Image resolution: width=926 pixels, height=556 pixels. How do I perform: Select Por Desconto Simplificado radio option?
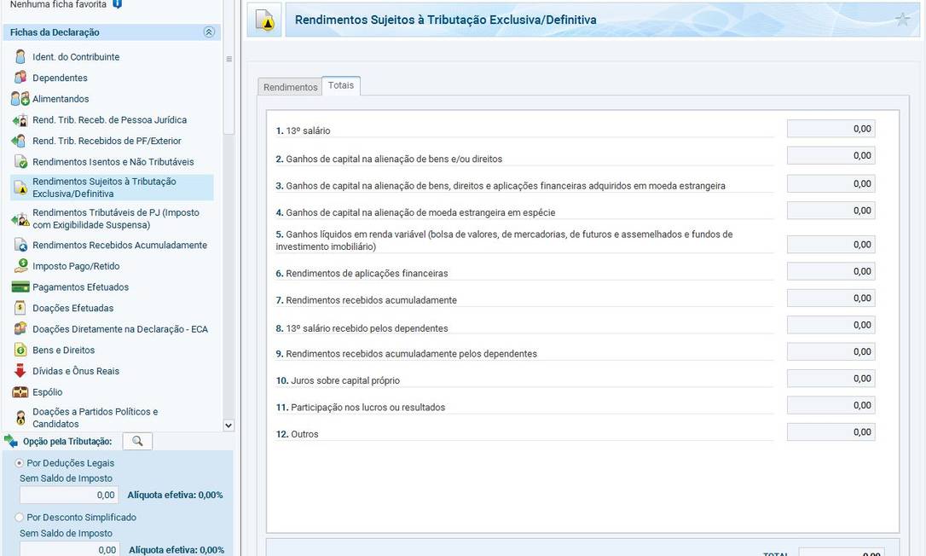coord(20,518)
